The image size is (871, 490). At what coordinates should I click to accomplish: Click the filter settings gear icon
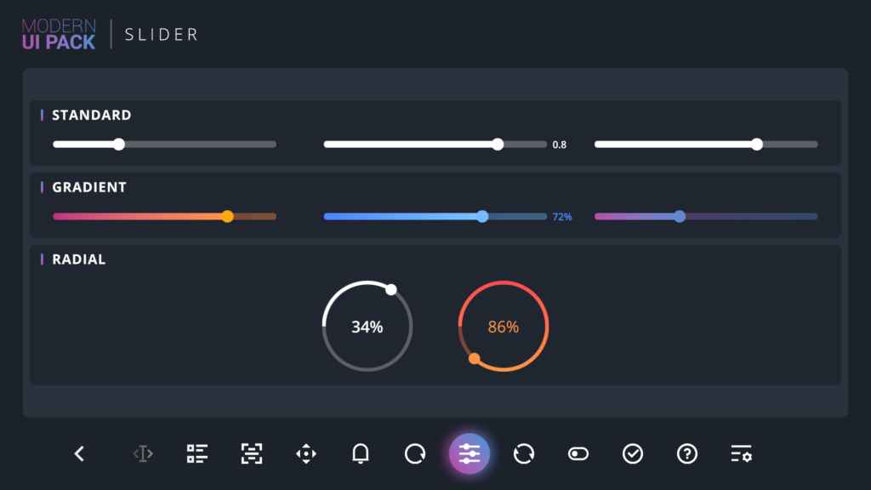tap(741, 453)
